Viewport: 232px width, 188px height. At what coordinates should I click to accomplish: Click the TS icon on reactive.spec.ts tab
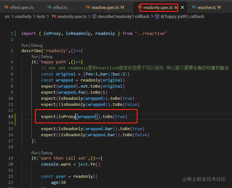click(x=88, y=7)
